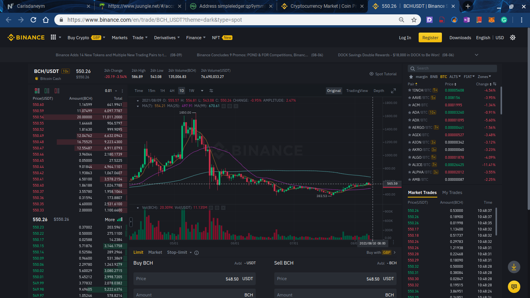
Task: Favorite the ADA/BTC pair star
Action: click(409, 113)
